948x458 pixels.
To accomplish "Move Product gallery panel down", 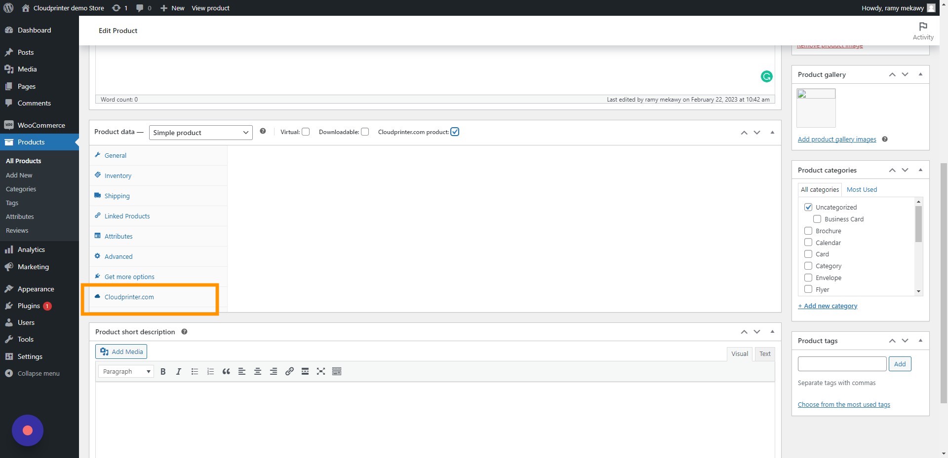I will pyautogui.click(x=905, y=74).
